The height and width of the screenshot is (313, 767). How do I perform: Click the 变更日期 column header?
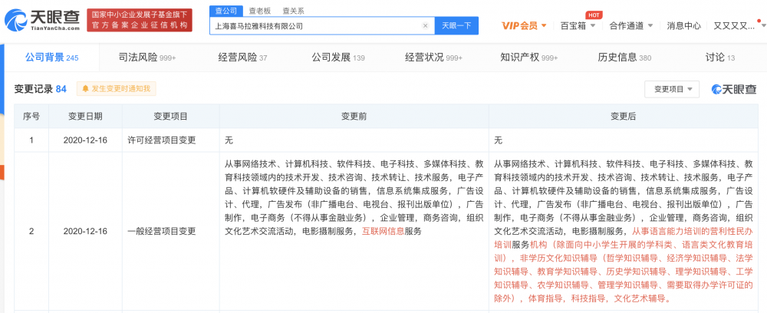click(x=85, y=117)
